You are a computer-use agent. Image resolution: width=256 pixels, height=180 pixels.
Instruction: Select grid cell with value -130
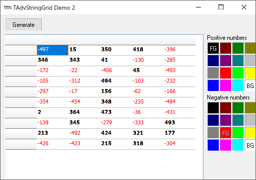point(148,61)
